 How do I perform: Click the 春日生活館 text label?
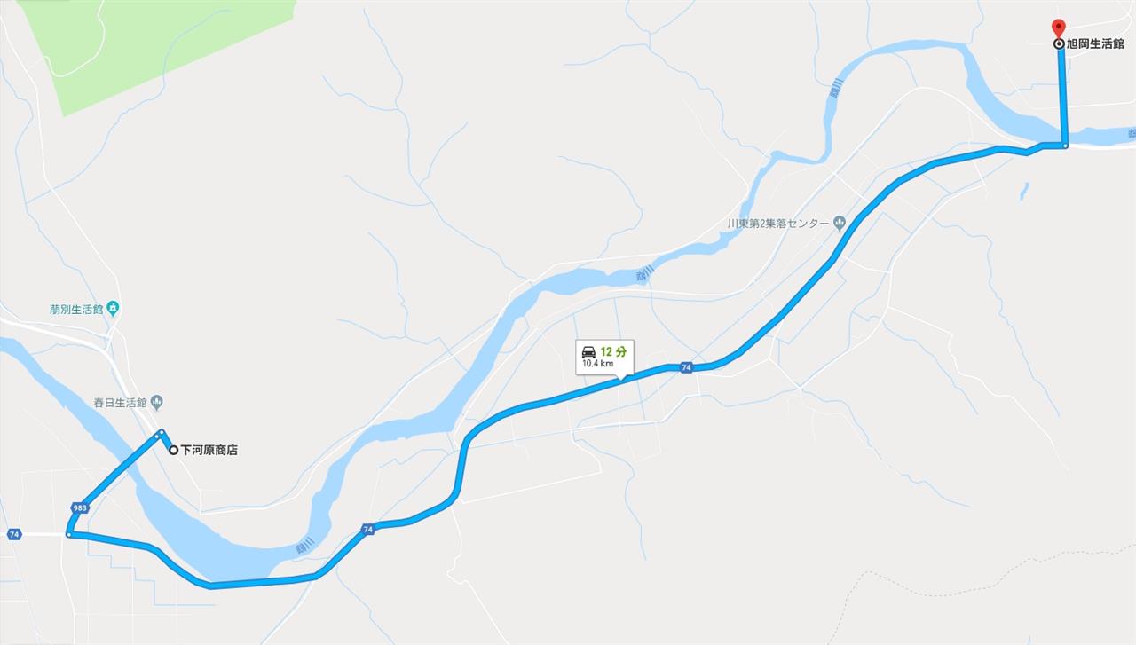(x=120, y=402)
